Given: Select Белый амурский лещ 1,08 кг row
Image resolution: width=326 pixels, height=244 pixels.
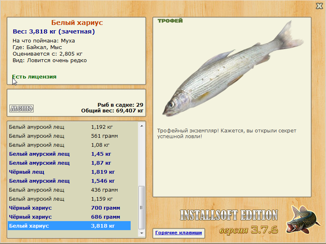Looking at the screenshot, I should 69,145.
